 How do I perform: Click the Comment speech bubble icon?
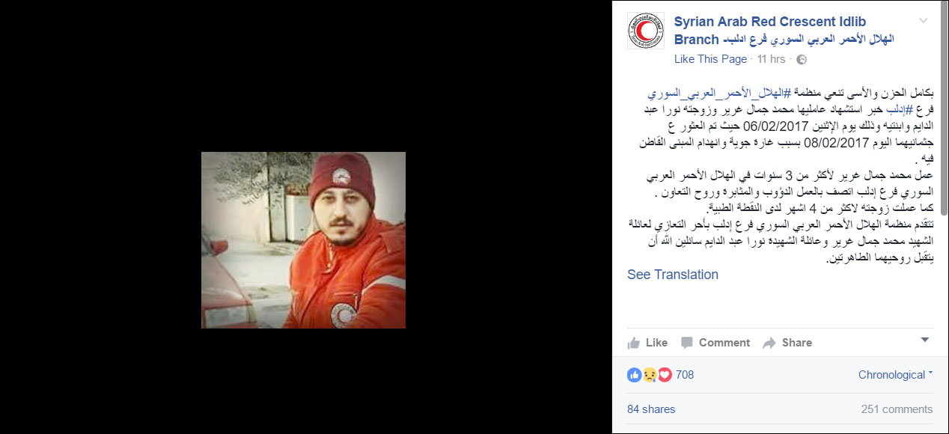[687, 343]
